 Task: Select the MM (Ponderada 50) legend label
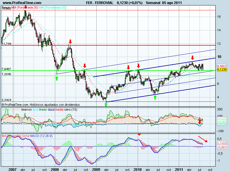click(53, 7)
